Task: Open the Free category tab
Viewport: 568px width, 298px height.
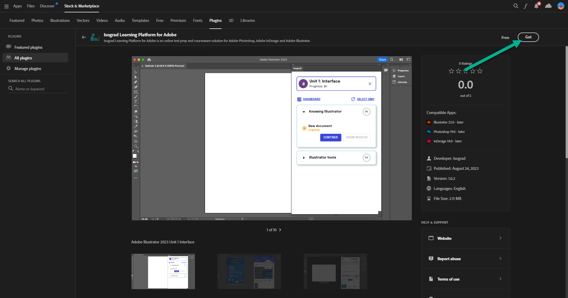Action: (160, 20)
